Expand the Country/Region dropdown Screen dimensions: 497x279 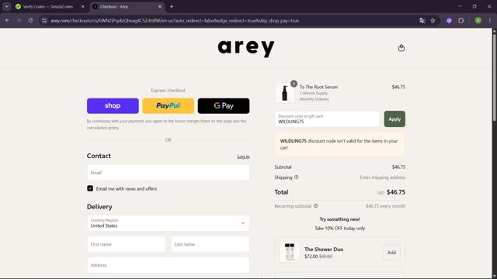[x=168, y=223]
